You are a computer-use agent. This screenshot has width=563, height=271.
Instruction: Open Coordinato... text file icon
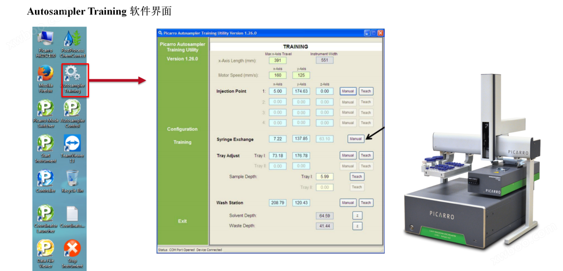72,217
